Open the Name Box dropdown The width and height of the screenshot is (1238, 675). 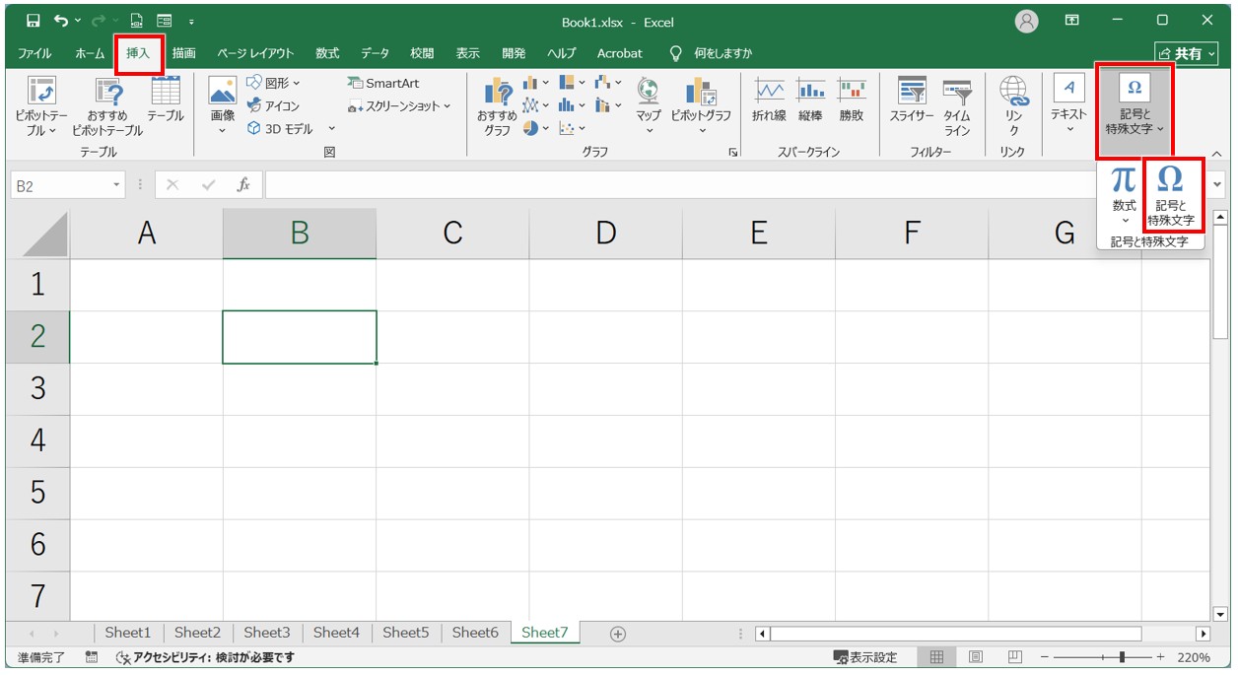(117, 184)
